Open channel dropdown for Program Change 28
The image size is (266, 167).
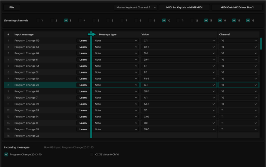pyautogui.click(x=239, y=110)
